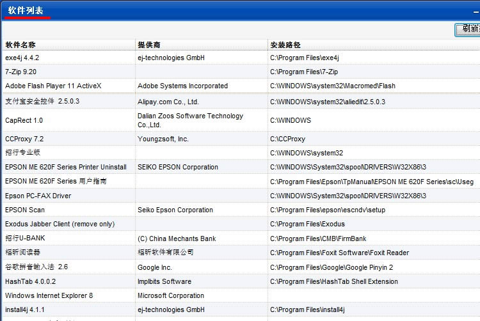Select the install4j 4.1.1 entry
Image resolution: width=480 pixels, height=321 pixels.
pos(25,309)
